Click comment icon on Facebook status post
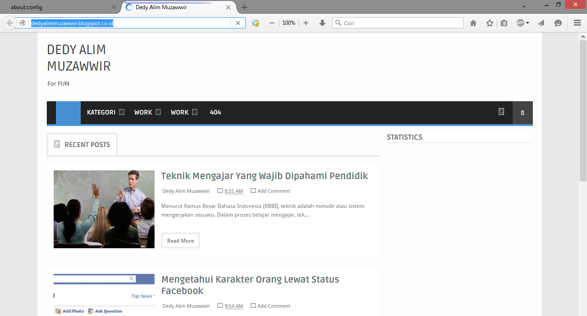 (x=253, y=305)
